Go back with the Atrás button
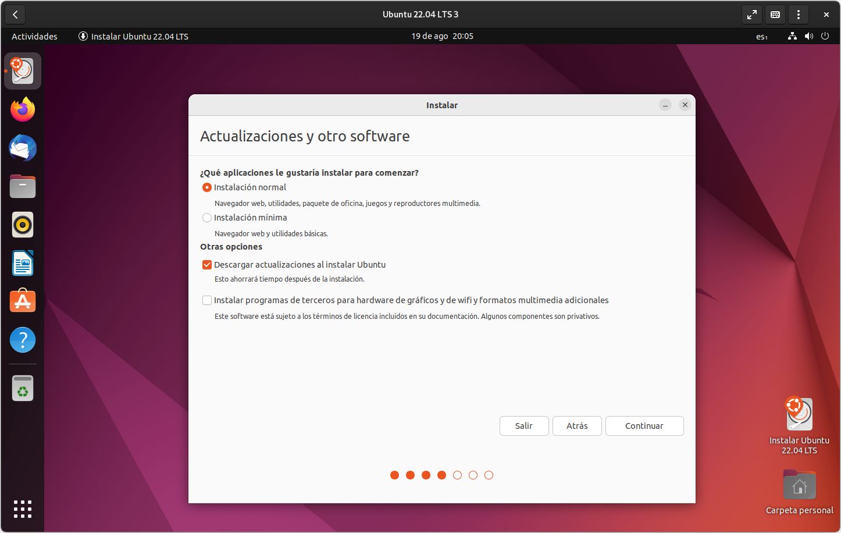The height and width of the screenshot is (533, 841). 577,426
